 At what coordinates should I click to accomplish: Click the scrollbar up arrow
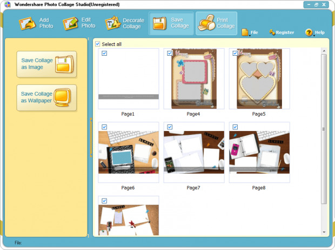324,51
